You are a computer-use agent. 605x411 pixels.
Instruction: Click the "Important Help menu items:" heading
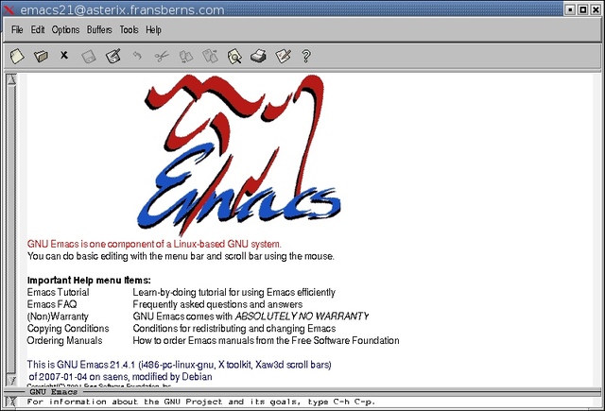89,281
